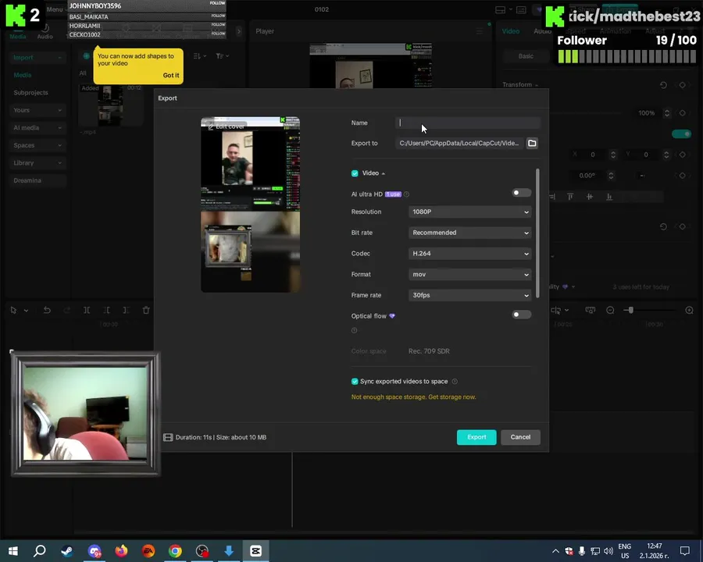Open the Spaces sidebar item

click(x=37, y=145)
